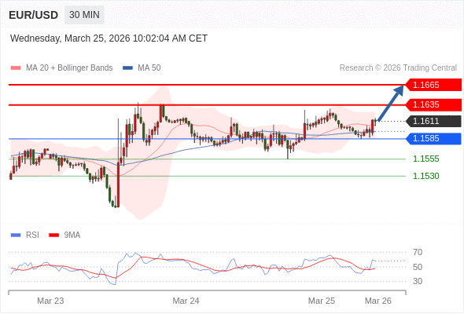Viewport: 464px width, 314px height.
Task: Click the Mar 24 date label
Action: [x=186, y=301]
